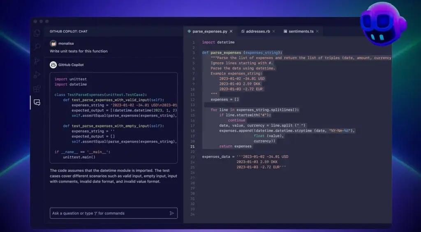Click monalisa's user avatar

click(x=53, y=43)
